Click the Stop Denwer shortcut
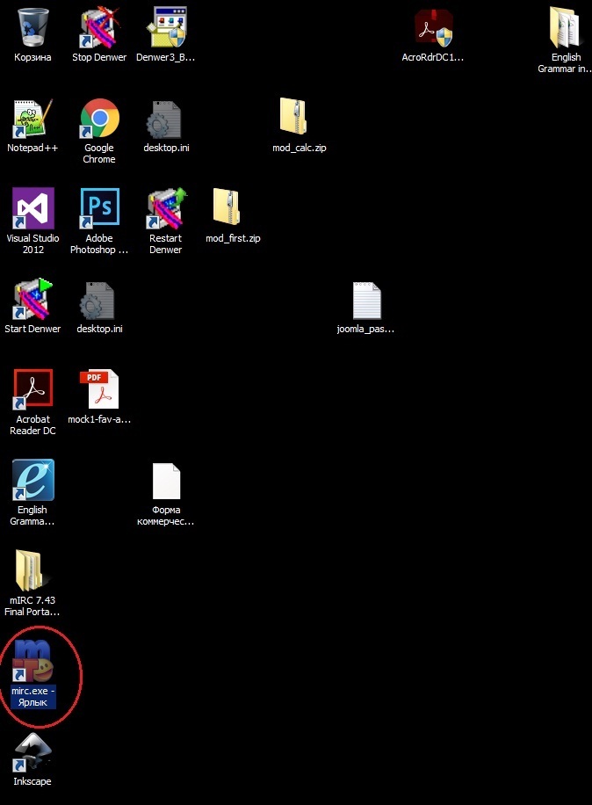 point(99,28)
